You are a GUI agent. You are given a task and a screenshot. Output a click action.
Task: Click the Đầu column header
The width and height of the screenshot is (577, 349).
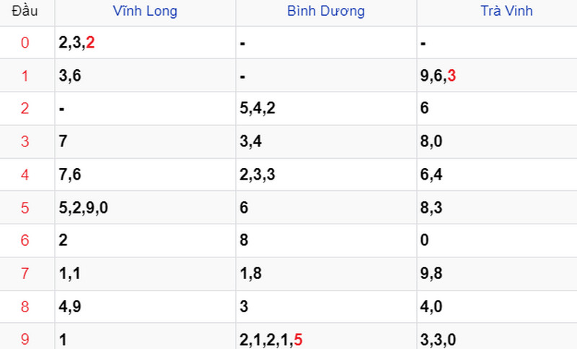pyautogui.click(x=25, y=11)
